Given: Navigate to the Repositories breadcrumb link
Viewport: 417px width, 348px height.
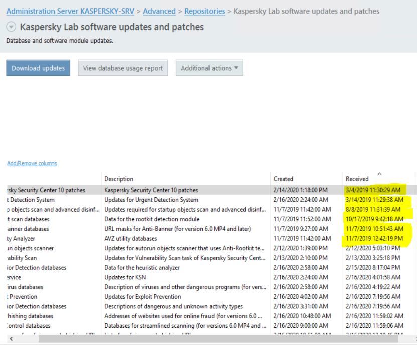Looking at the screenshot, I should click(204, 11).
